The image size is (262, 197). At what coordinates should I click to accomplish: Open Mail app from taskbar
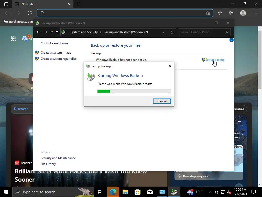point(150,192)
